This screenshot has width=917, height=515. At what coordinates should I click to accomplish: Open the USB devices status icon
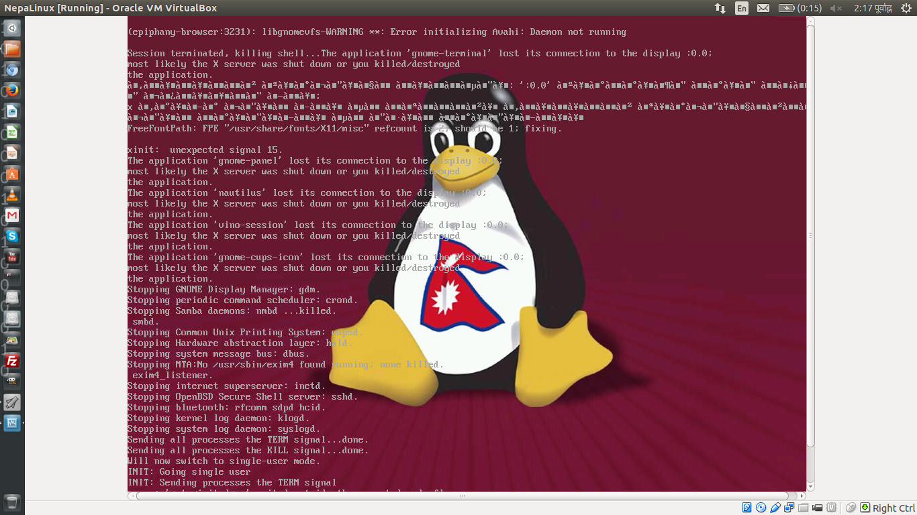point(775,508)
